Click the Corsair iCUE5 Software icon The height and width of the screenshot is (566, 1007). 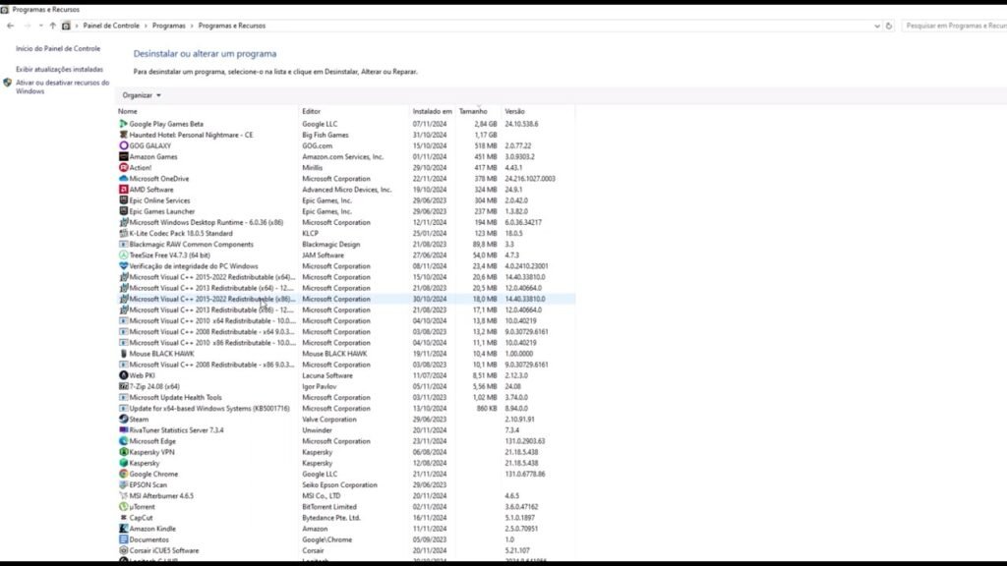coord(123,550)
